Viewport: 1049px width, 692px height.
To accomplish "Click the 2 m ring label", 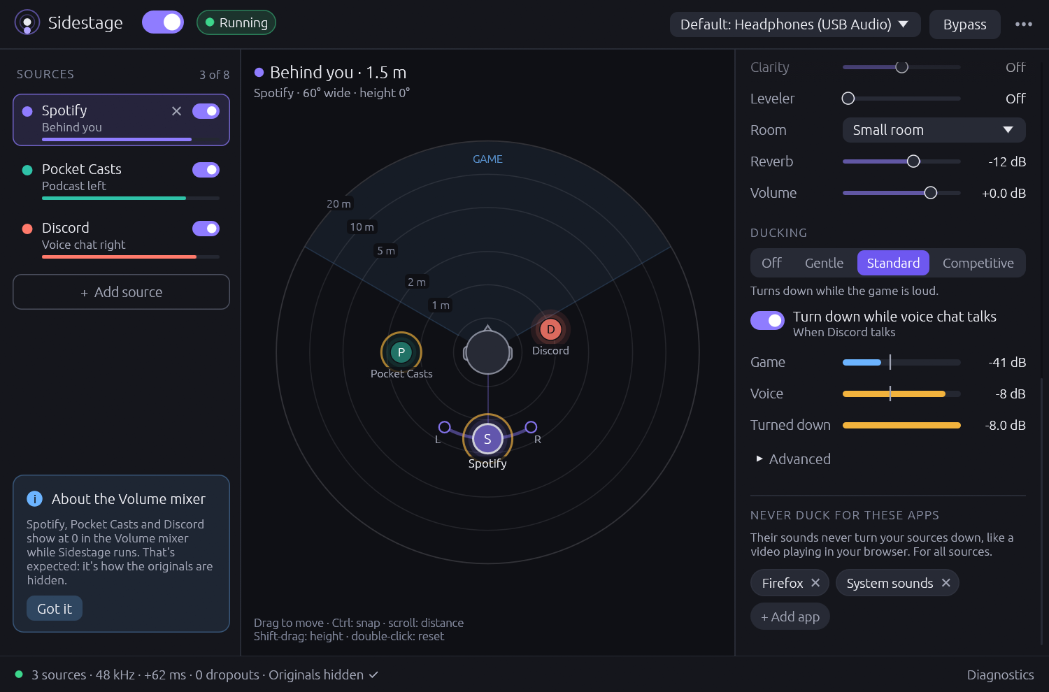I will pyautogui.click(x=417, y=282).
